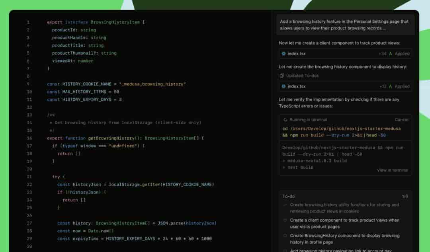Click line number 27 in the gutter
The height and width of the screenshot is (252, 430).
tap(29, 223)
